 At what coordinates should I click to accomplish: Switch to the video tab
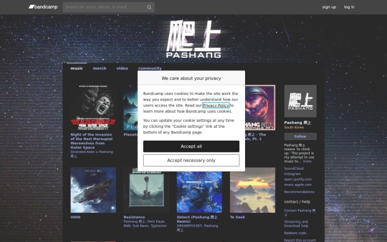click(122, 68)
